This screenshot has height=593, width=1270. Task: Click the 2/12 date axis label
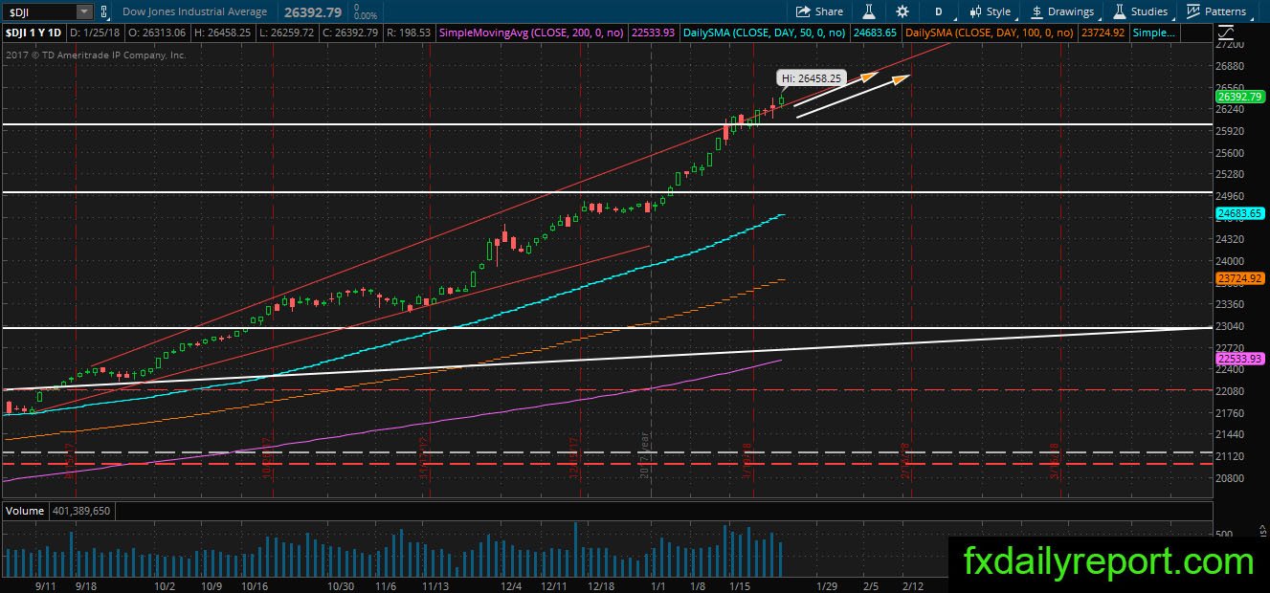913,585
